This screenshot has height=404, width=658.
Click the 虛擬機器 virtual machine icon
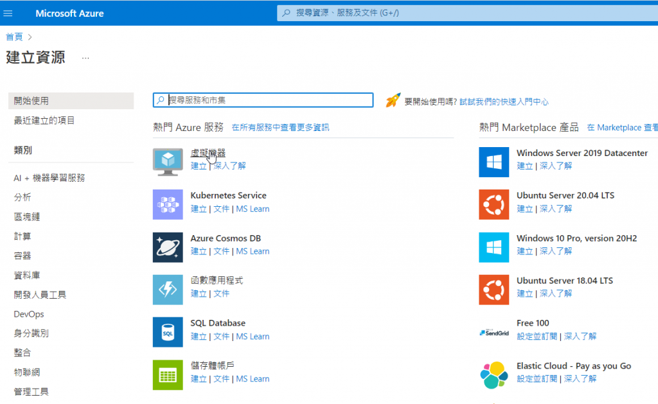[x=168, y=162]
